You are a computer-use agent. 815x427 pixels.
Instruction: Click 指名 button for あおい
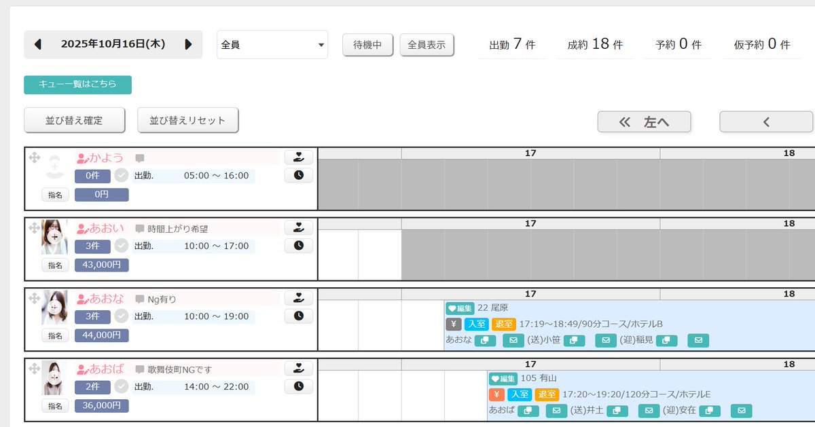tap(56, 265)
